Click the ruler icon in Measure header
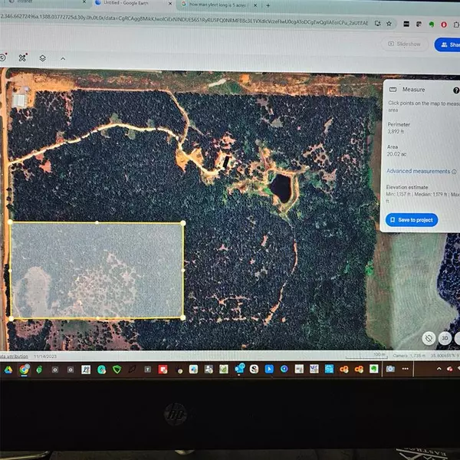460x460 pixels. [x=393, y=90]
